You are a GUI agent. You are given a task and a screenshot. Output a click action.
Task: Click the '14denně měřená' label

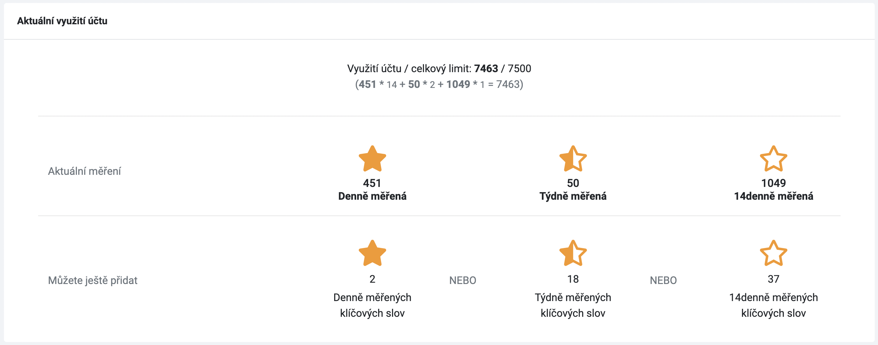pyautogui.click(x=774, y=196)
